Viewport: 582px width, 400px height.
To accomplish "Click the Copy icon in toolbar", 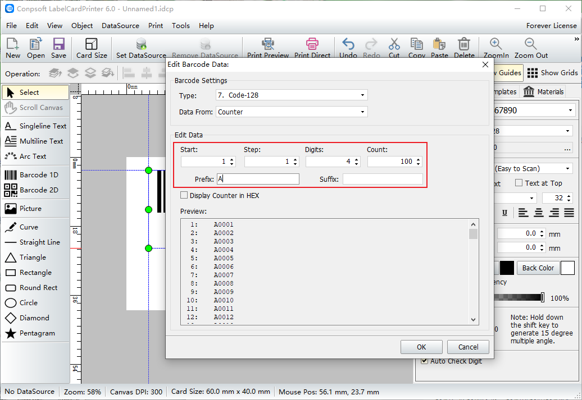I will point(416,44).
